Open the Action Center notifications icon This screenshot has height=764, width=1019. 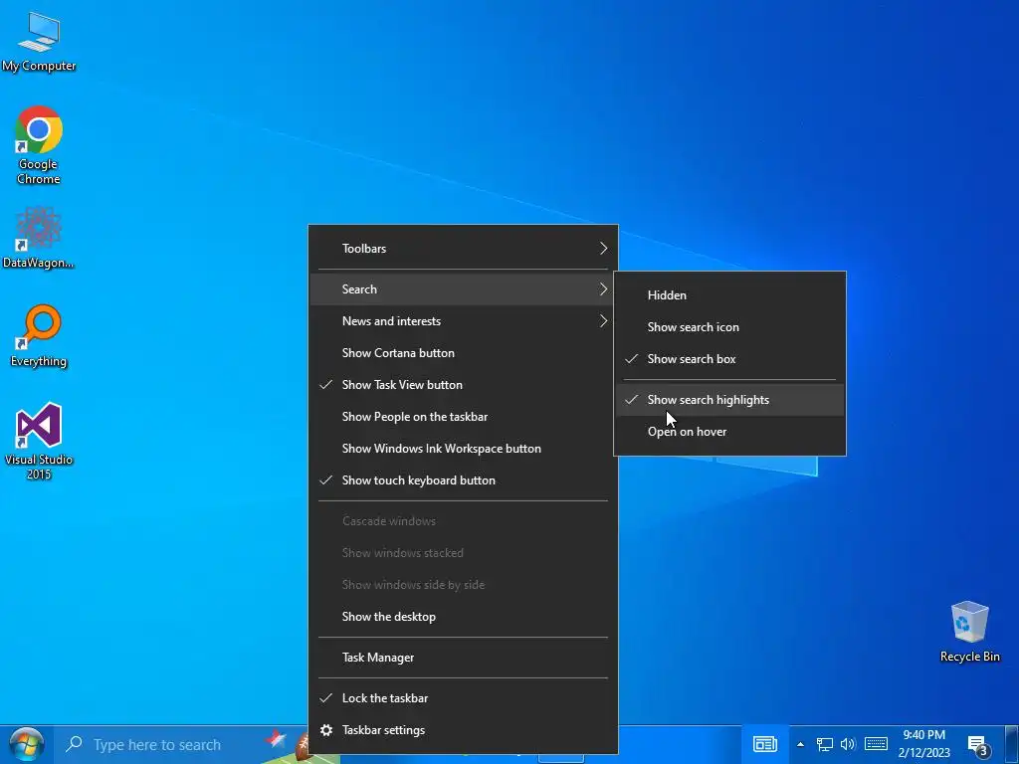pos(979,746)
